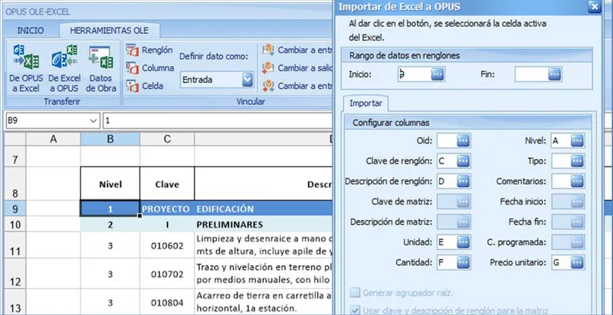Select column A header in spreadsheet
Screen dimensions: 613x315
(53, 139)
